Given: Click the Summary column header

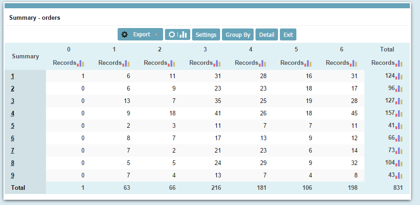Looking at the screenshot, I should click(25, 56).
